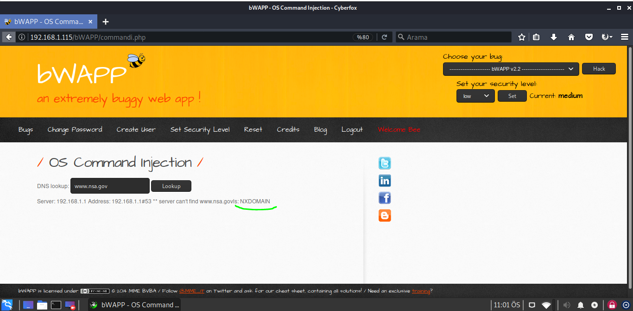Open the Cyberfox hamburger menu
This screenshot has height=311, width=633.
pos(624,37)
